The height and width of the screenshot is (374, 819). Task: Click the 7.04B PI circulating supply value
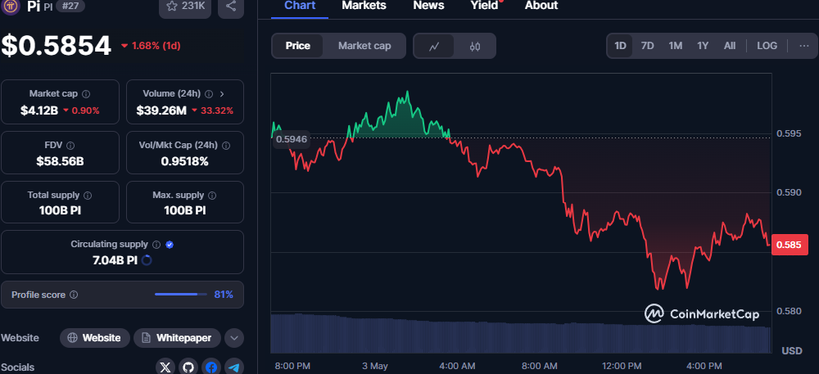(115, 259)
